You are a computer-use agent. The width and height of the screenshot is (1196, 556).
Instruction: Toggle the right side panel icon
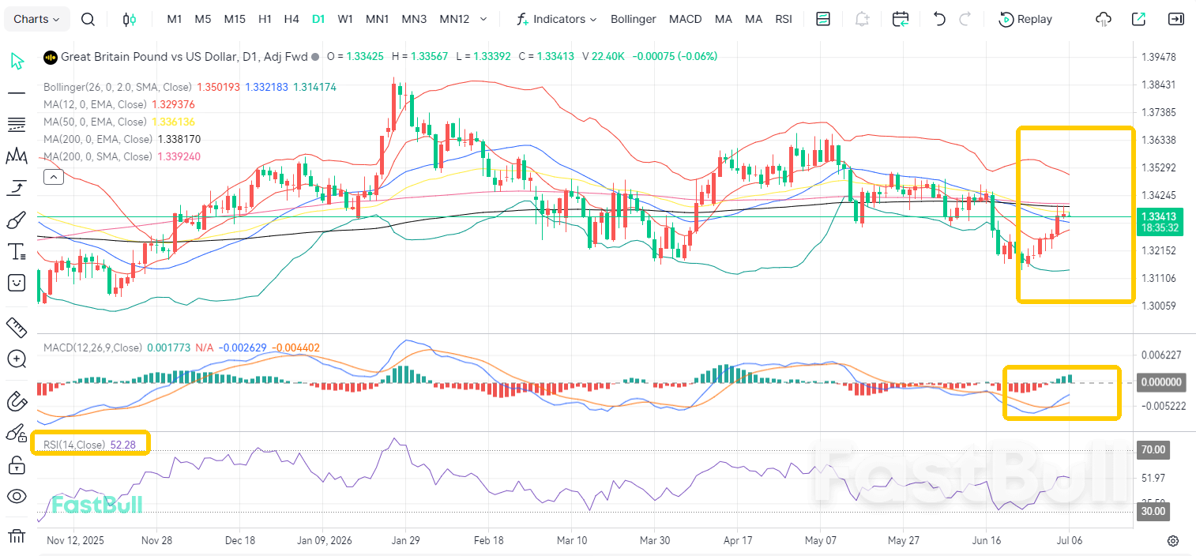pyautogui.click(x=1175, y=19)
